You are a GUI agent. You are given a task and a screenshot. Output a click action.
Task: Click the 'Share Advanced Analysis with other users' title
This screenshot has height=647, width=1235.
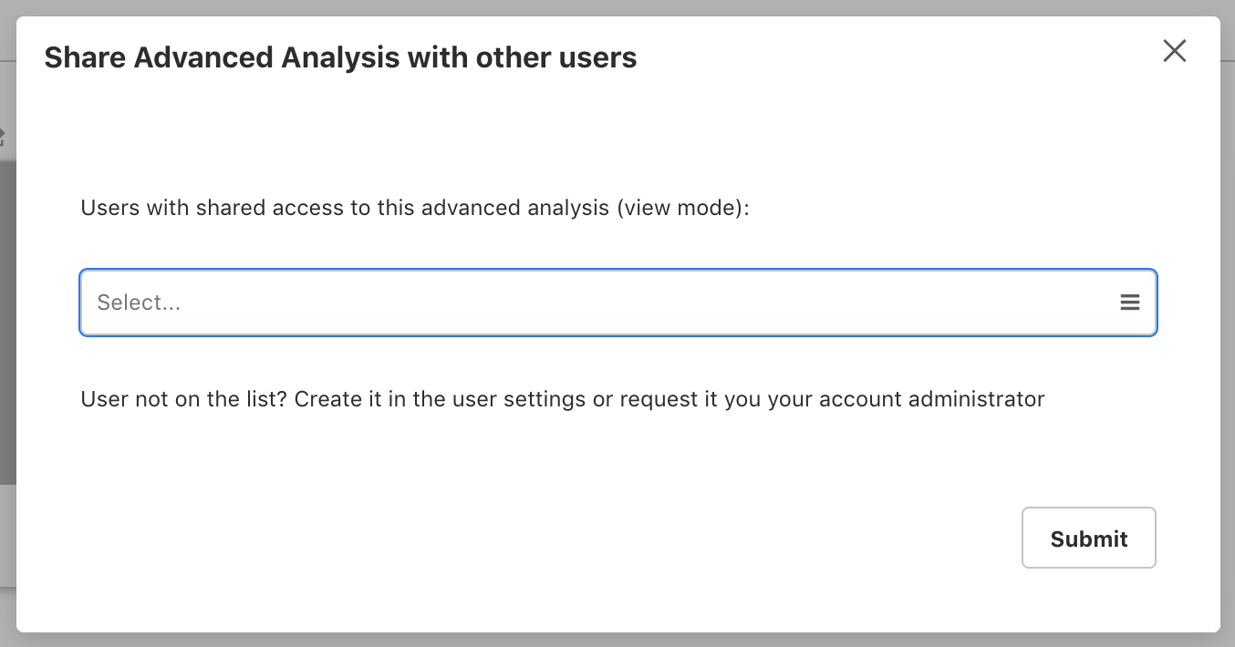point(340,57)
